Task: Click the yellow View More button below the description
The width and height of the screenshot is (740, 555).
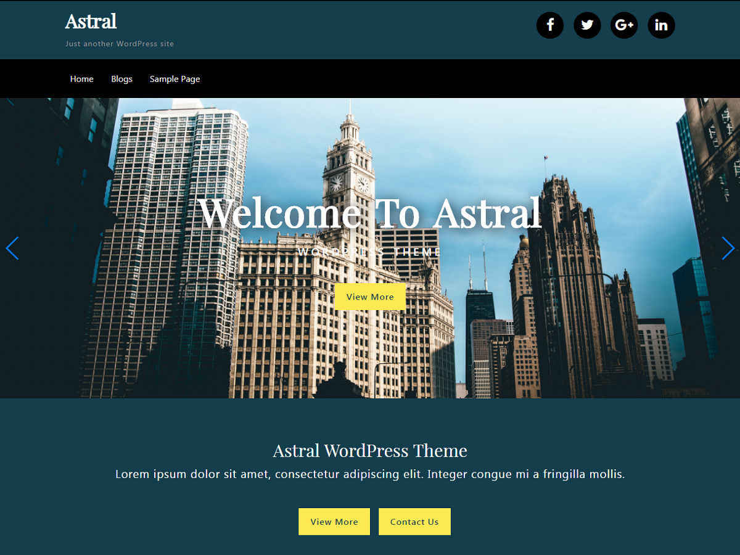Action: pos(334,521)
